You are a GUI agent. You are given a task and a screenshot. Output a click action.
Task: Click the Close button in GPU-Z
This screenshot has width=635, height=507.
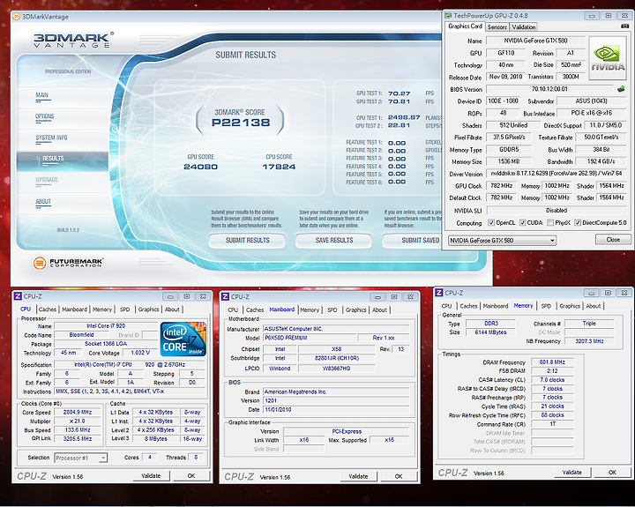(x=613, y=240)
